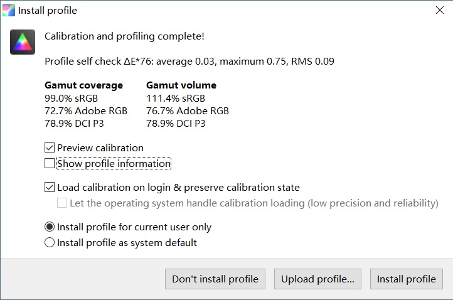Click the 111.4% sRGB volume value
The height and width of the screenshot is (300, 453).
(176, 98)
